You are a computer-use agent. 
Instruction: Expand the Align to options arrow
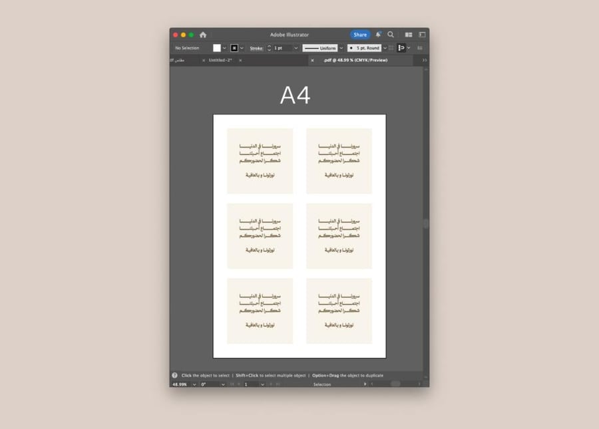coord(409,48)
